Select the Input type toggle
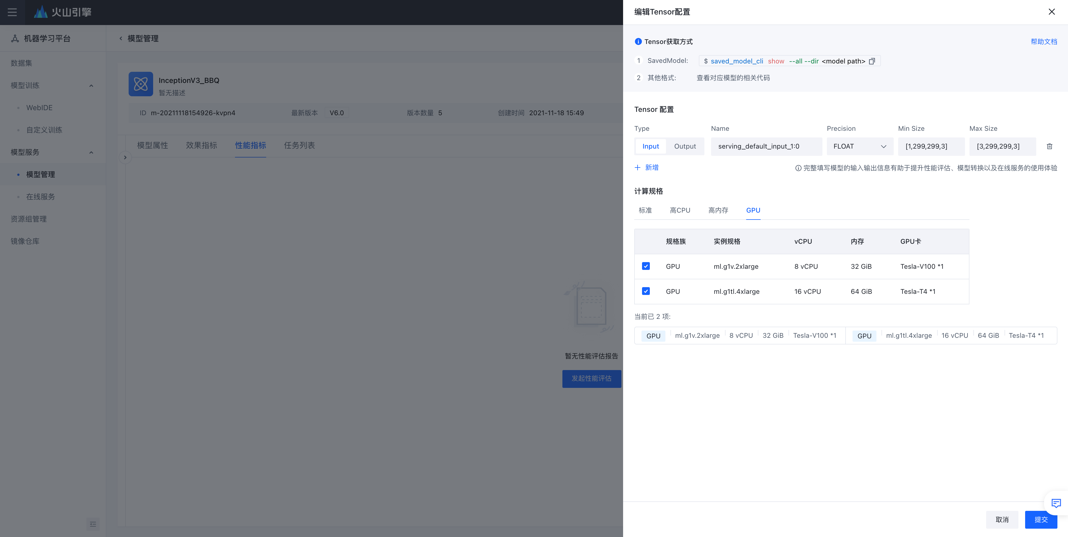The height and width of the screenshot is (537, 1068). [x=650, y=146]
